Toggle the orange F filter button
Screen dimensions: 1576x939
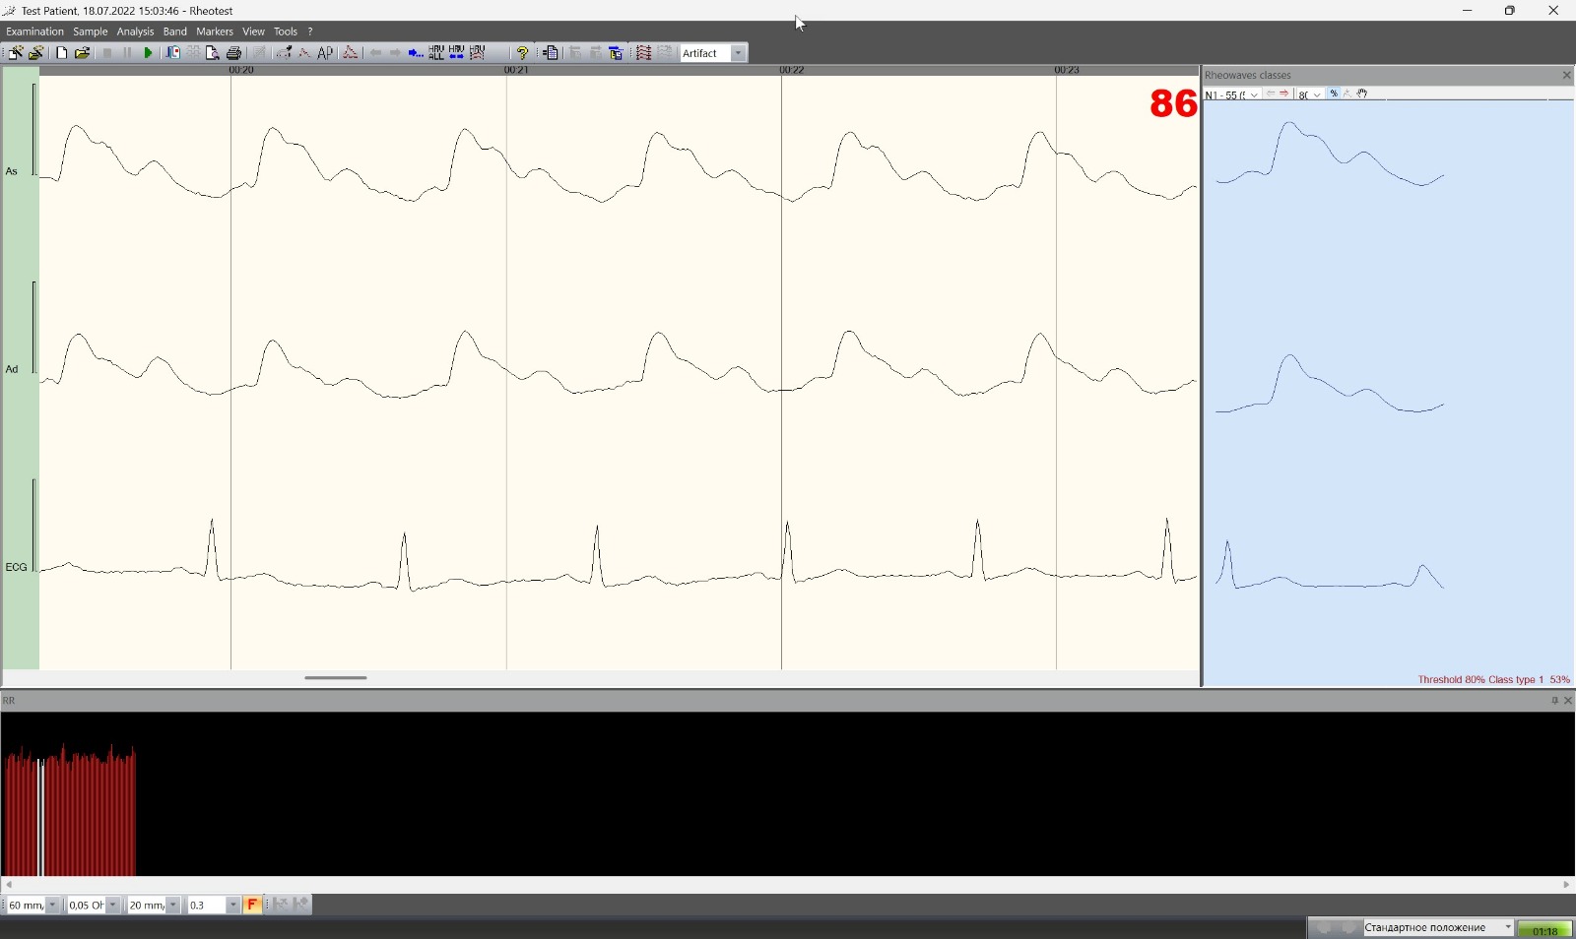[252, 905]
